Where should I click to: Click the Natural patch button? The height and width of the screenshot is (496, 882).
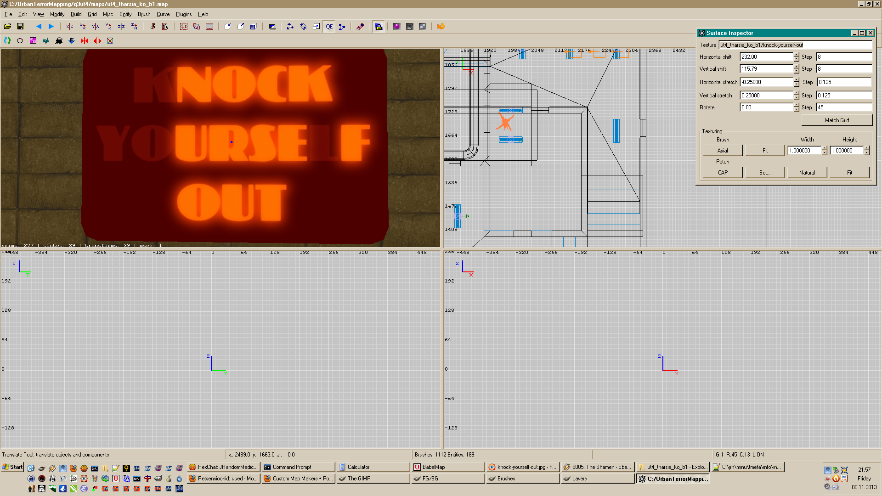807,173
